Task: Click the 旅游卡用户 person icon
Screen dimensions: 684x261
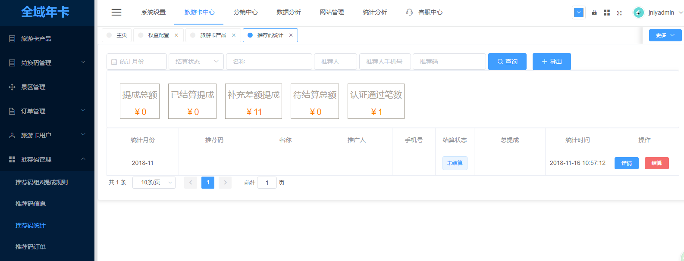Action: click(12, 135)
